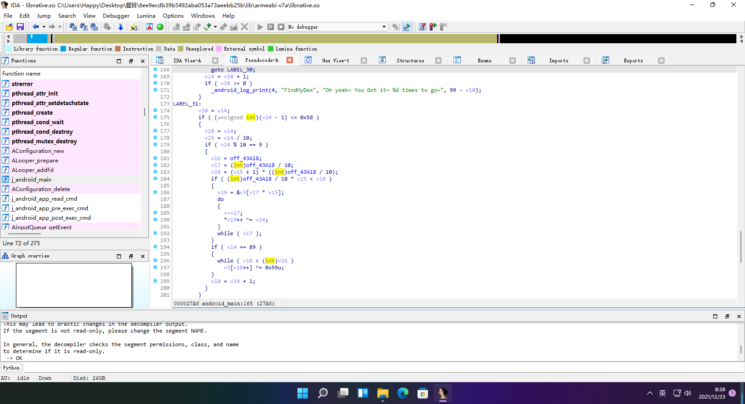Viewport: 745px width, 404px height.
Task: Switch to the Hex View-1 tab
Action: pos(336,61)
